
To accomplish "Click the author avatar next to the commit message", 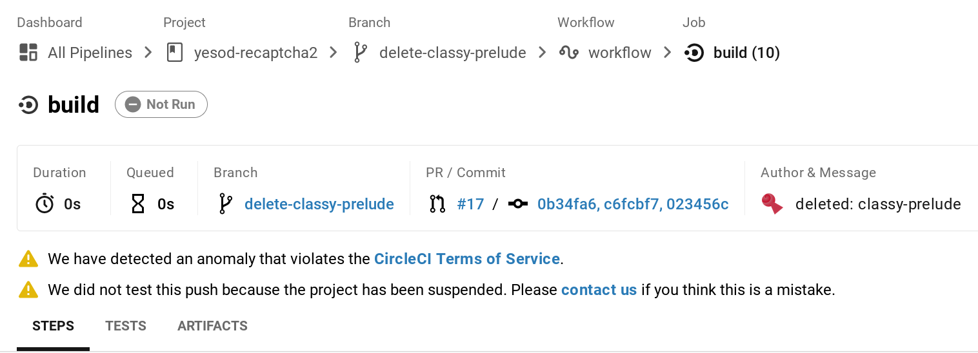I will click(x=772, y=204).
